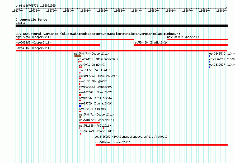
Task: Click the long red nsv548474 bar
Action: point(162,145)
